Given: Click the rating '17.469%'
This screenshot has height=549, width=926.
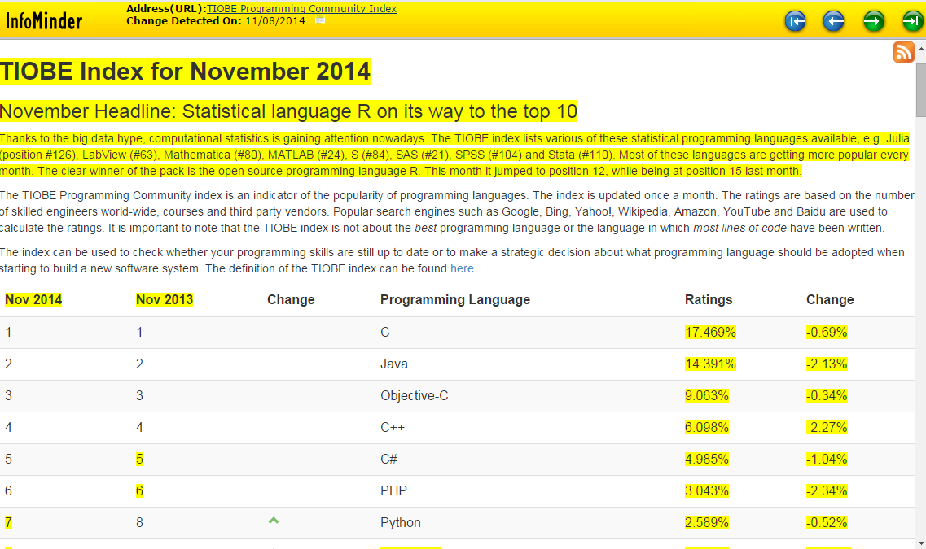Looking at the screenshot, I should [710, 332].
